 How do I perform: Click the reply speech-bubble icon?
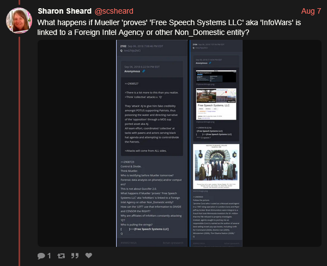(41, 256)
